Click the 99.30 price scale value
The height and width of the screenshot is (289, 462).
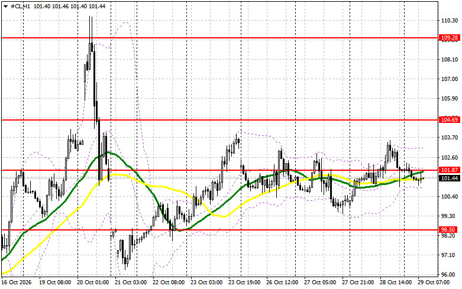[x=450, y=216]
